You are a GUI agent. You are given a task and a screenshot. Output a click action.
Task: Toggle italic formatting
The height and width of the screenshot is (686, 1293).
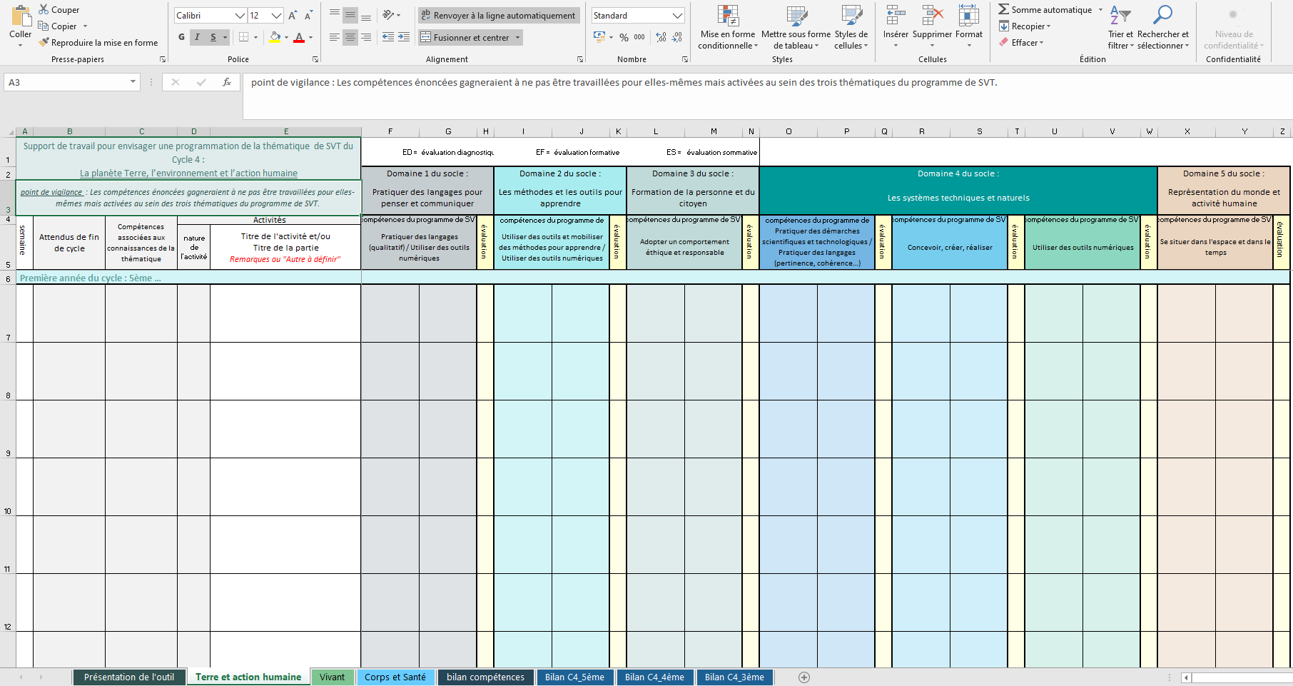coord(197,37)
